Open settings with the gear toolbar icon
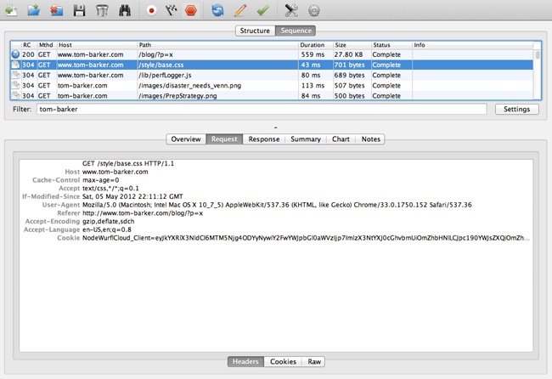This screenshot has width=552, height=379. [x=314, y=10]
